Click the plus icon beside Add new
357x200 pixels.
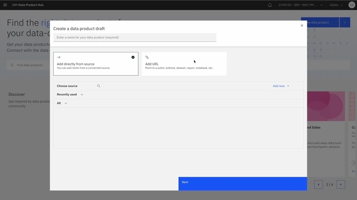tap(288, 86)
